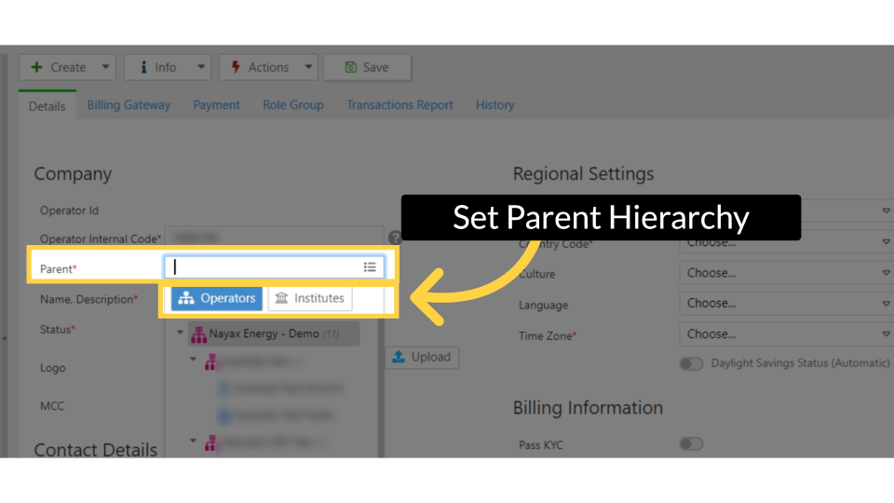Open the Time Zone dropdown

click(787, 333)
